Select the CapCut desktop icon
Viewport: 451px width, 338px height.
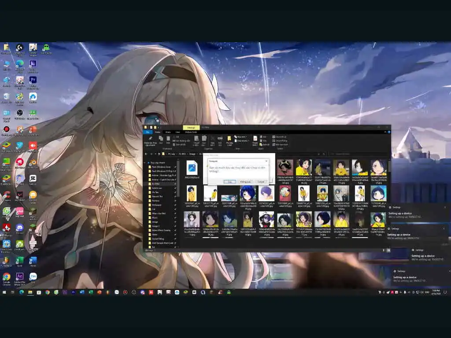coord(33,179)
